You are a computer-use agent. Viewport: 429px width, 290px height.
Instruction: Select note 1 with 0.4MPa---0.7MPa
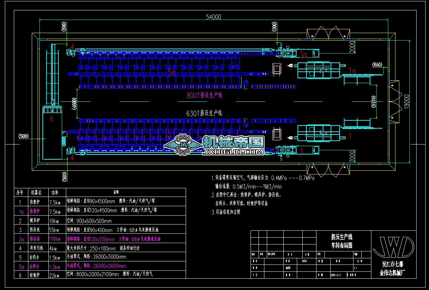(x=263, y=178)
